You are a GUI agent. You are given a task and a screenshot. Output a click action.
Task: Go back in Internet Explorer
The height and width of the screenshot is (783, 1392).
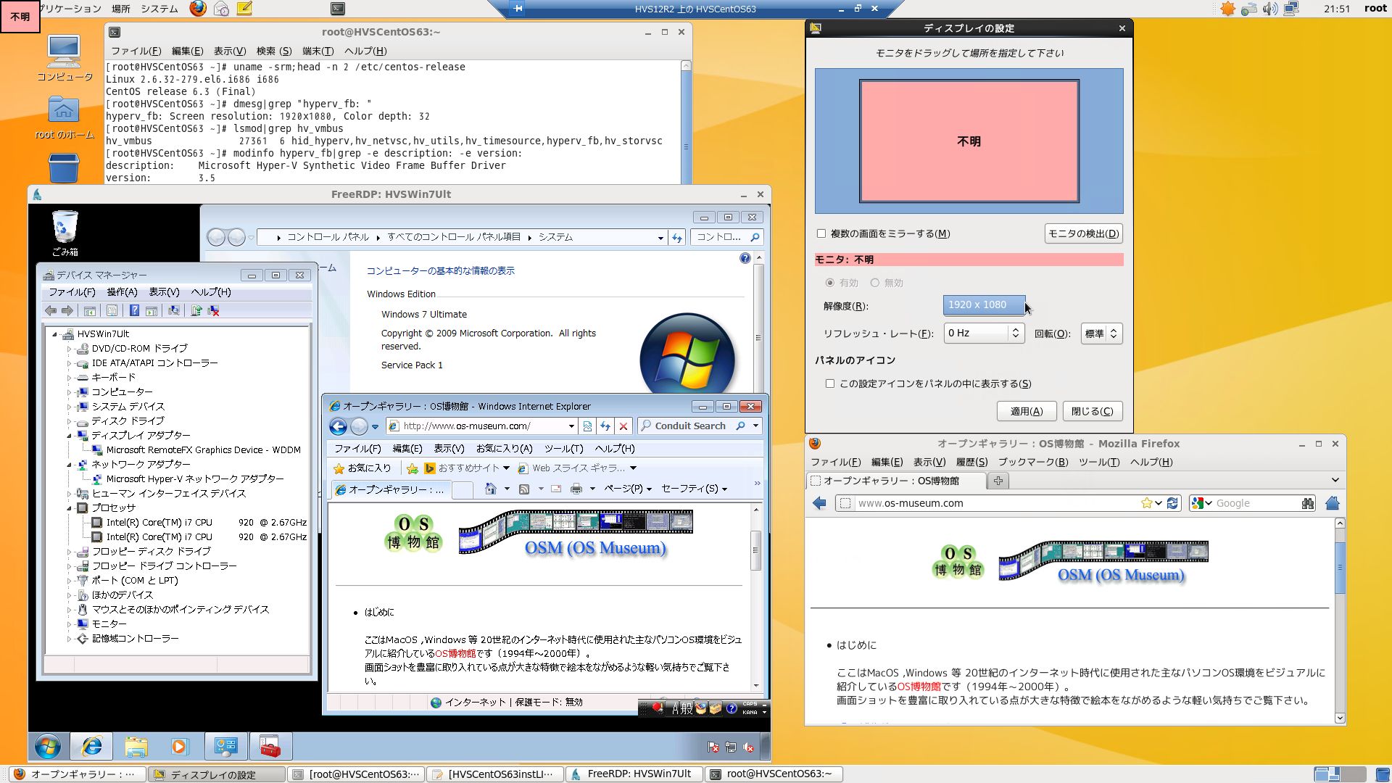[338, 426]
